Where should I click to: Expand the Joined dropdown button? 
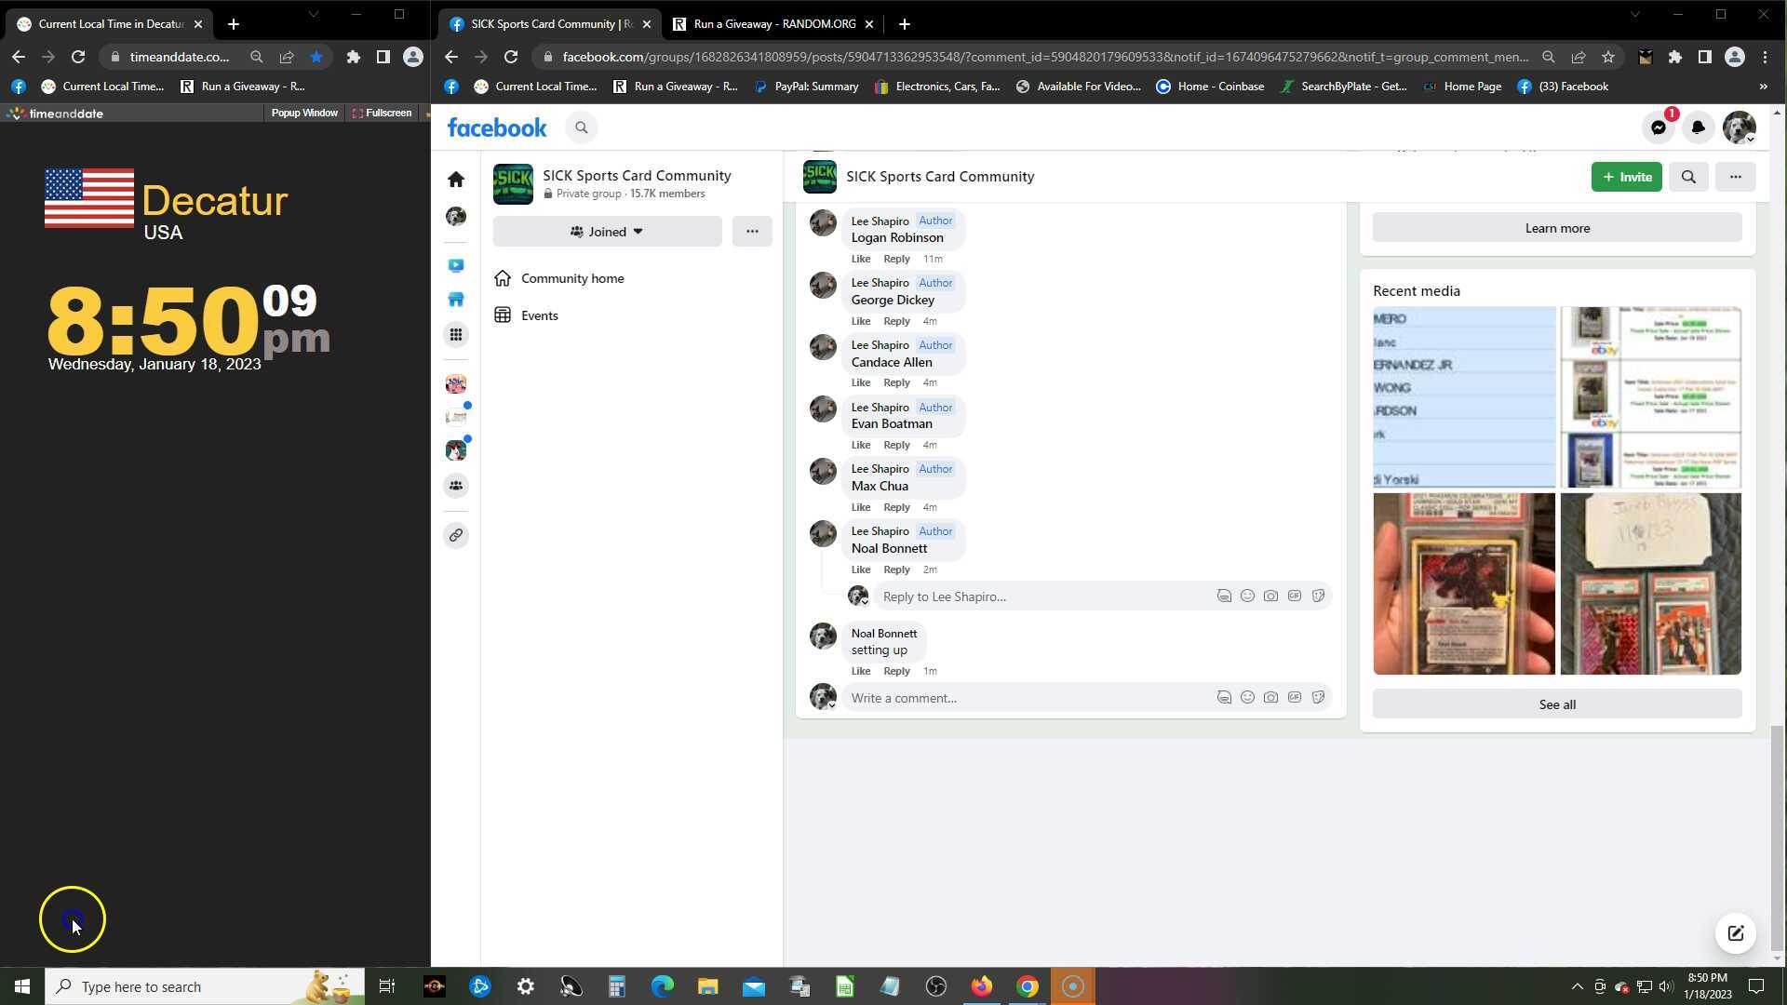[x=607, y=232]
